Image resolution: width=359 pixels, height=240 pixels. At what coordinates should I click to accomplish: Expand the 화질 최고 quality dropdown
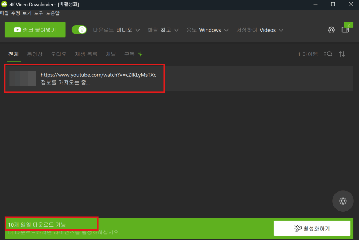(163, 30)
